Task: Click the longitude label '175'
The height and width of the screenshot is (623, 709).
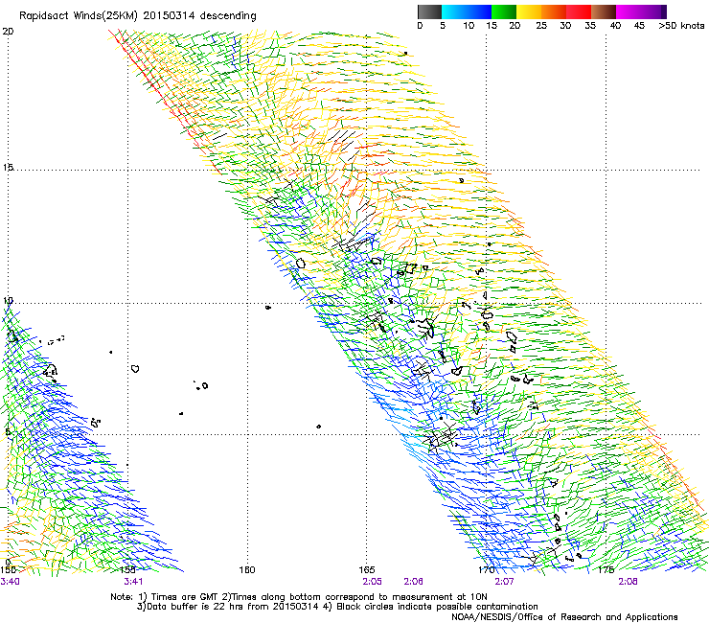Action: tap(606, 569)
